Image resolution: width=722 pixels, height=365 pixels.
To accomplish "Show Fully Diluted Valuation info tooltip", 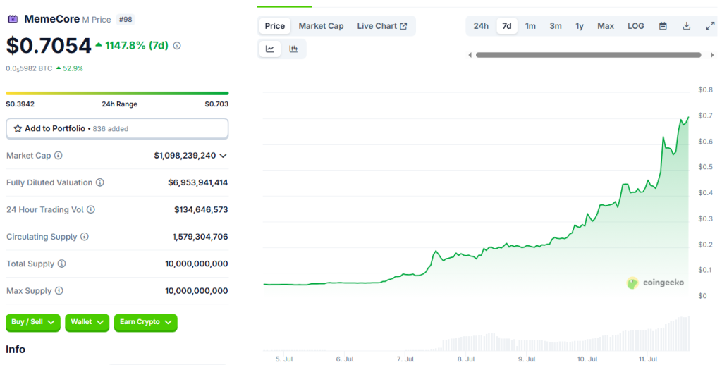I will (100, 182).
